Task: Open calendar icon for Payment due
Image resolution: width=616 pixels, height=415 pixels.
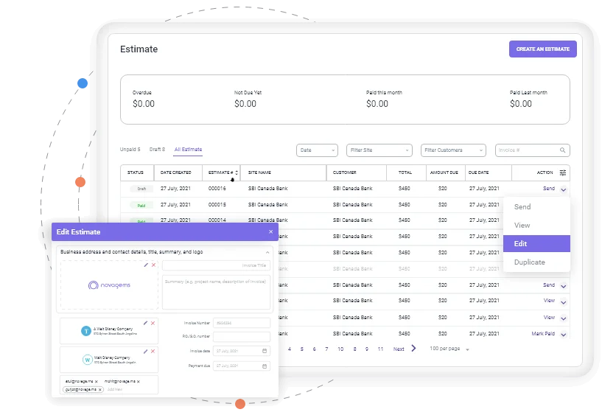Action: click(265, 366)
